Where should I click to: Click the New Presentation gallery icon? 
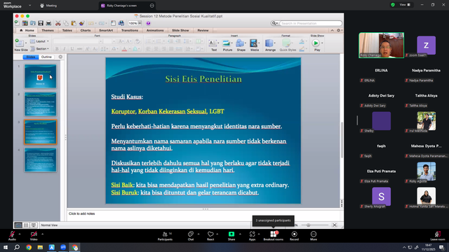pos(25,23)
